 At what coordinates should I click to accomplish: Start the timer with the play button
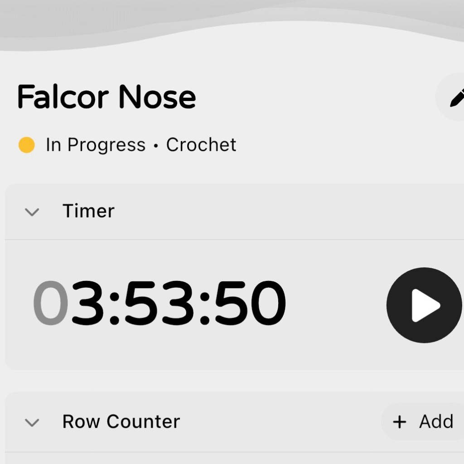[x=424, y=305]
